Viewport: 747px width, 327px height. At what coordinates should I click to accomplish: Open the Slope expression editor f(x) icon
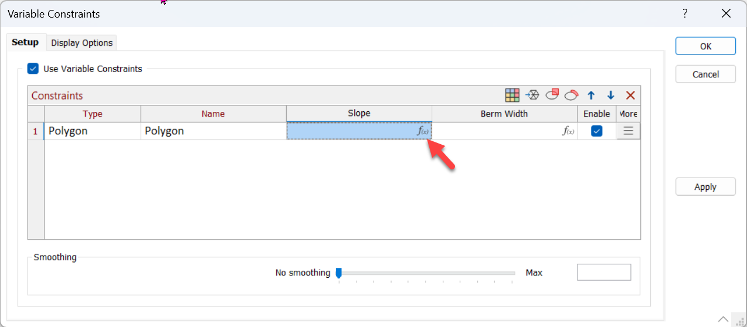click(x=423, y=131)
